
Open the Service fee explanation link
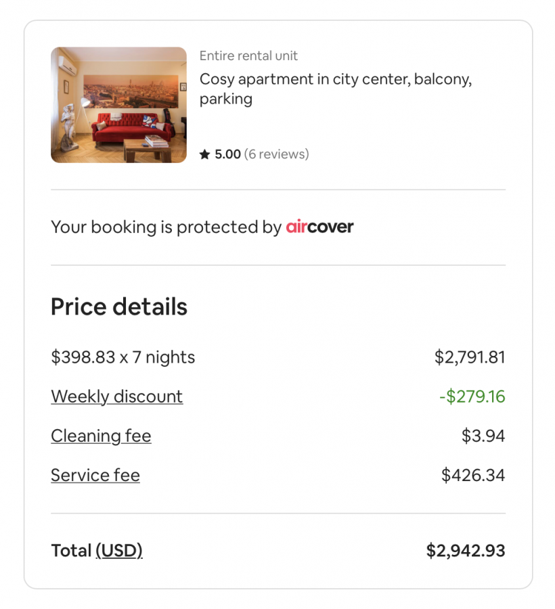point(95,475)
